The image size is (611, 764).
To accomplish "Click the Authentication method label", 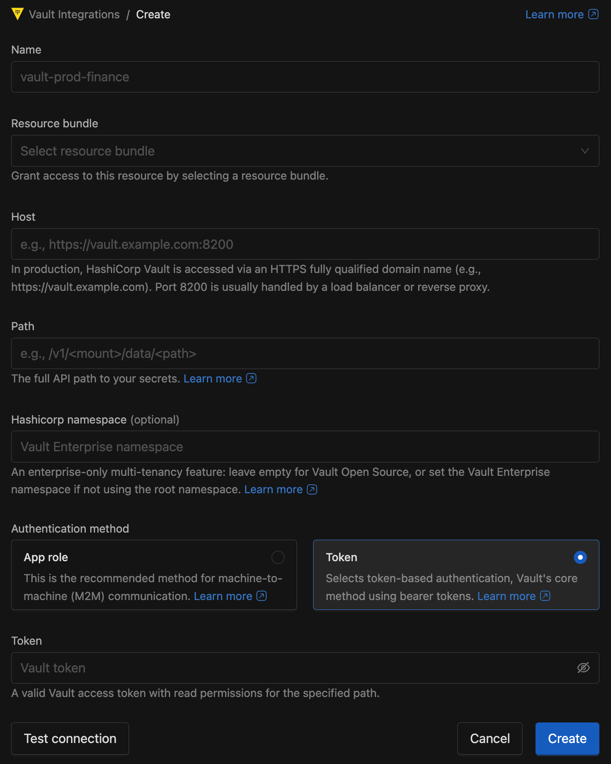I will [x=70, y=529].
